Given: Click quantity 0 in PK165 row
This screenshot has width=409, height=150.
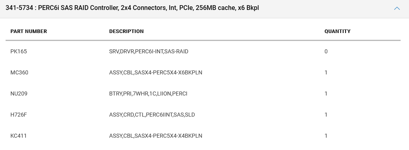Looking at the screenshot, I should coord(326,51).
